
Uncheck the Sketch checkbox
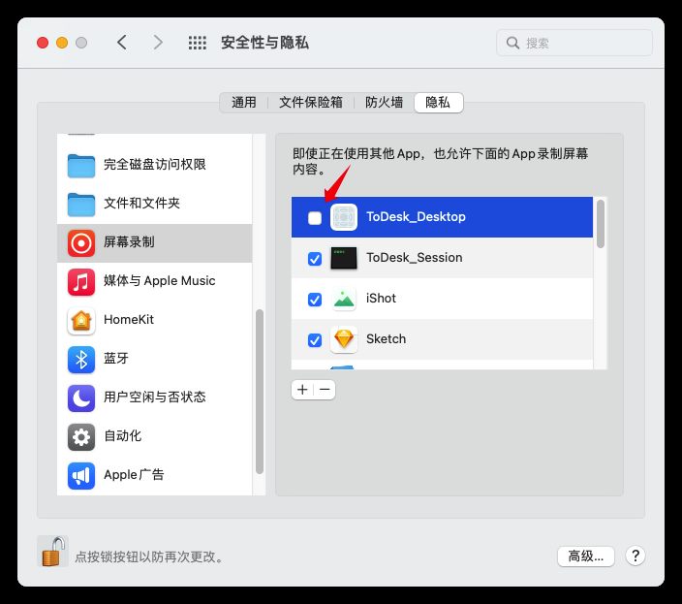coord(315,340)
